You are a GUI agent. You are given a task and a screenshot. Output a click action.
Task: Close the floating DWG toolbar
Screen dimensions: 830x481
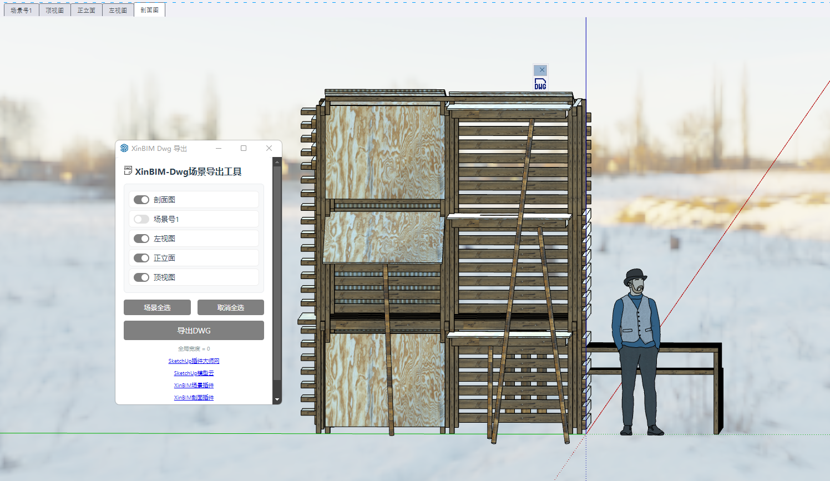click(x=541, y=70)
